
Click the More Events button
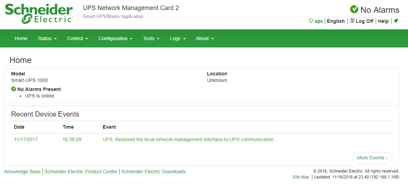coord(372,158)
